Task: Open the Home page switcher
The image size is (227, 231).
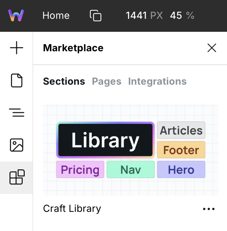Action: click(56, 16)
